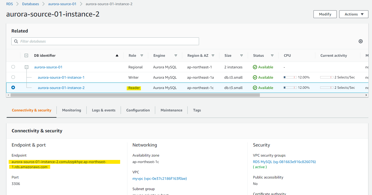Open aurora-source-01-instance-1 link in table
Screen dimensions: 372x195
(61, 77)
